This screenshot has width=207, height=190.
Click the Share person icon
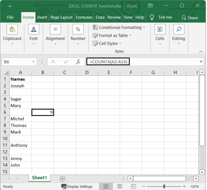pyautogui.click(x=184, y=18)
